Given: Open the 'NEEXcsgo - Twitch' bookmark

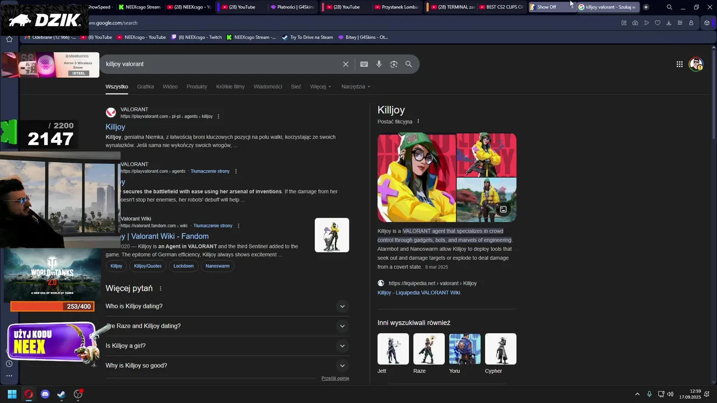Looking at the screenshot, I should point(196,38).
